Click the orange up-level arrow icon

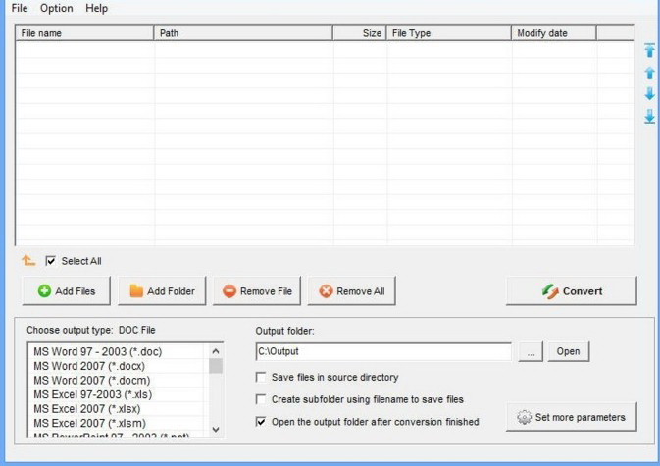28,261
